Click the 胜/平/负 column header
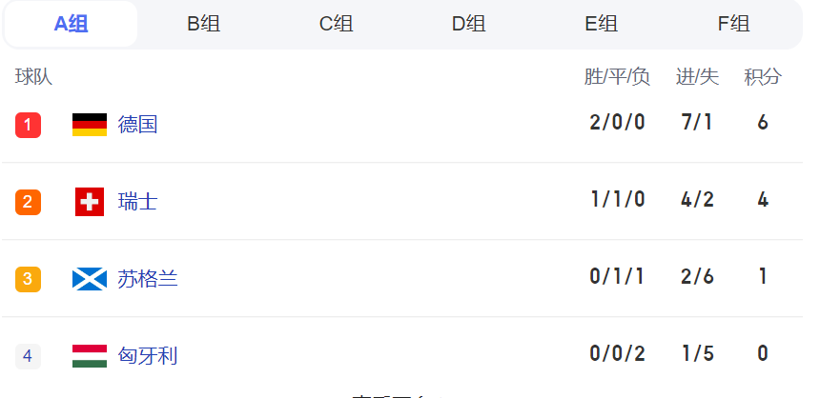The image size is (820, 398). click(x=617, y=77)
